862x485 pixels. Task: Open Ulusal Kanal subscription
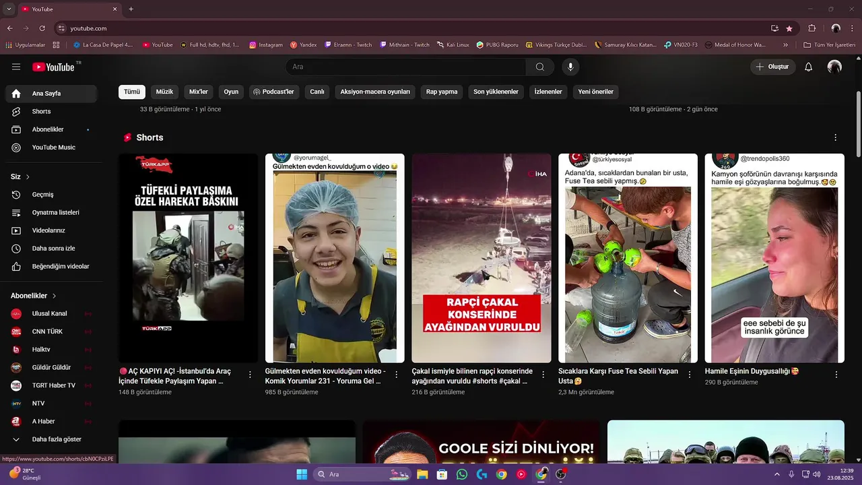pos(51,314)
